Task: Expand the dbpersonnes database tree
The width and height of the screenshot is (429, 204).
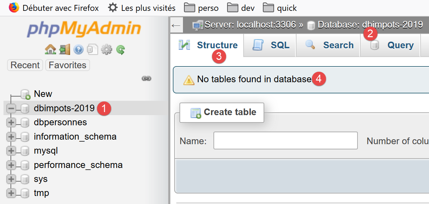Action: pos(11,122)
